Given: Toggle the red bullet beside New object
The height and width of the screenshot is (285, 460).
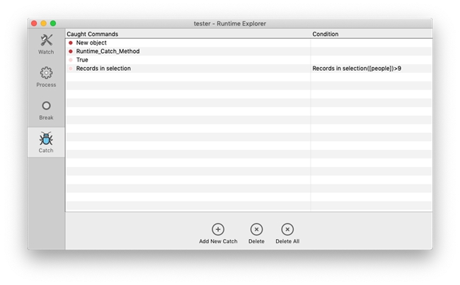Looking at the screenshot, I should (x=71, y=43).
